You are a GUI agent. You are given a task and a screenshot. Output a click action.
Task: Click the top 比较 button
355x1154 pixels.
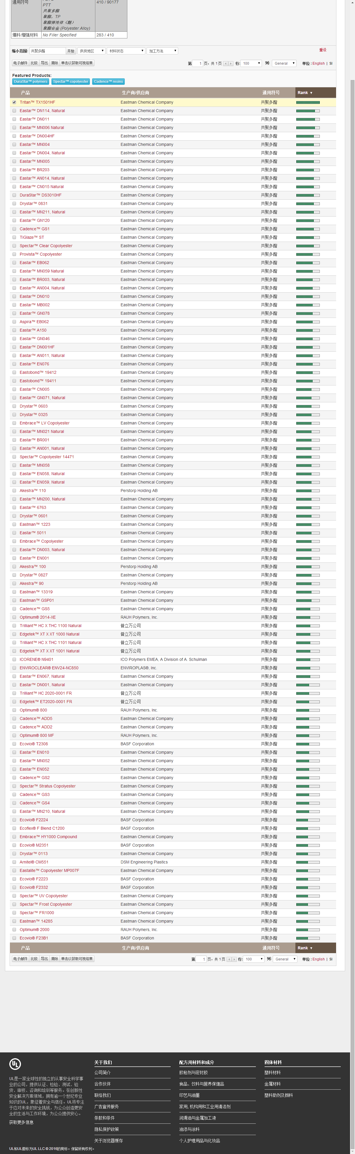tap(35, 63)
